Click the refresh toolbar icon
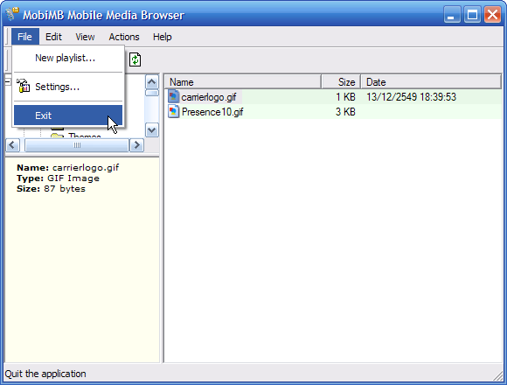This screenshot has width=507, height=385. 135,59
